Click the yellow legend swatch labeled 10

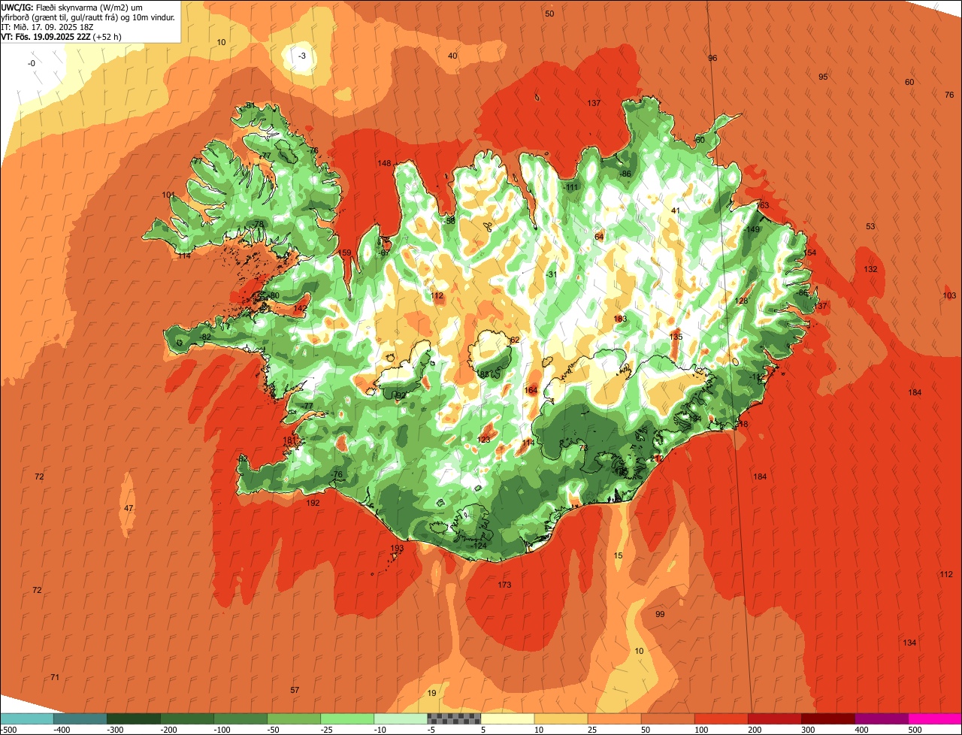coord(561,718)
